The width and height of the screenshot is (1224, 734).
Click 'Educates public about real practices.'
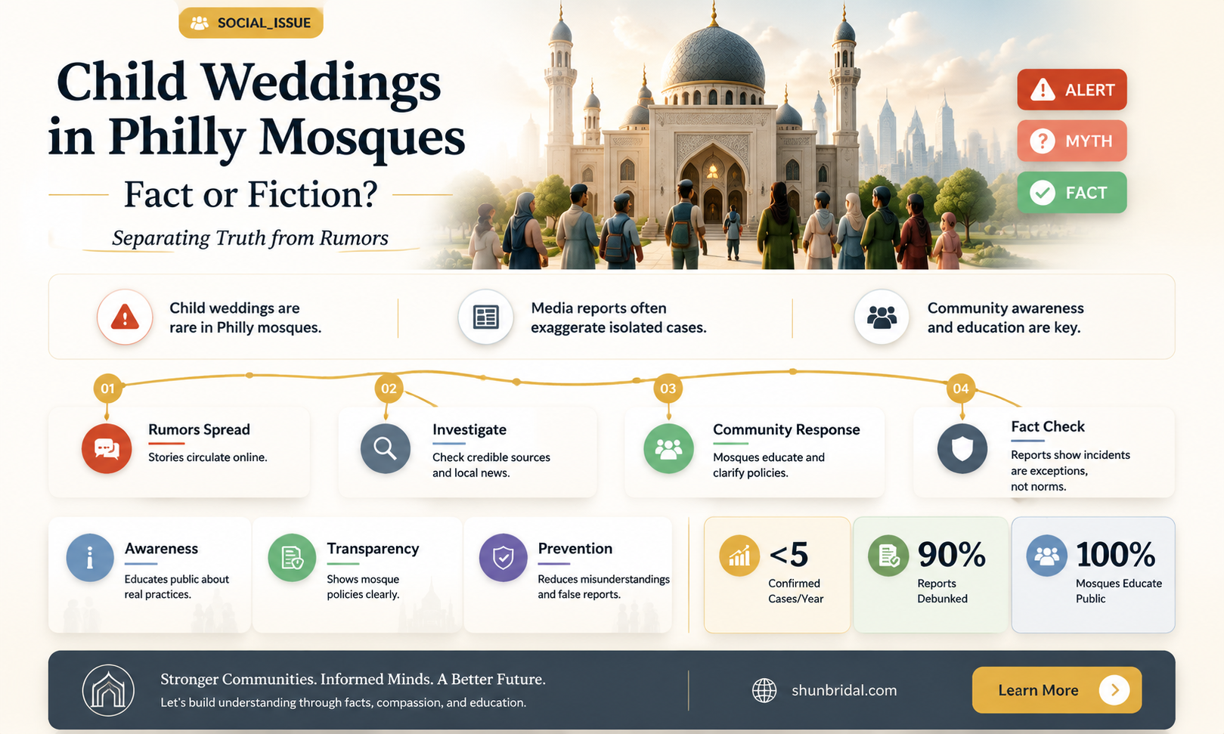[177, 587]
